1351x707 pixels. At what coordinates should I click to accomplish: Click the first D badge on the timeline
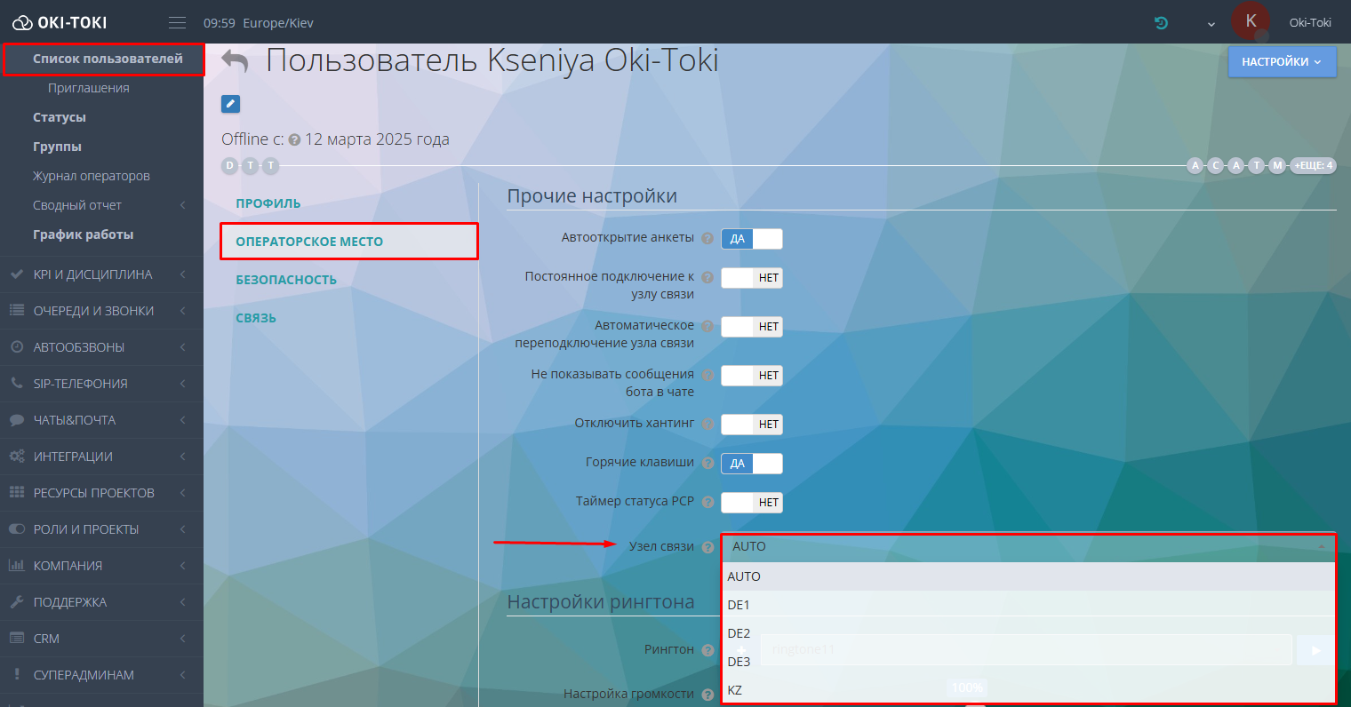(x=230, y=165)
